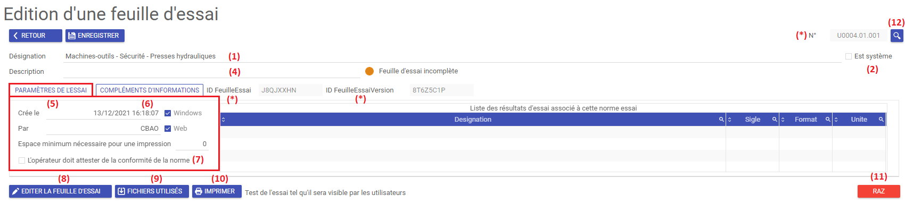
Task: Check the Est système box
Action: pos(849,56)
